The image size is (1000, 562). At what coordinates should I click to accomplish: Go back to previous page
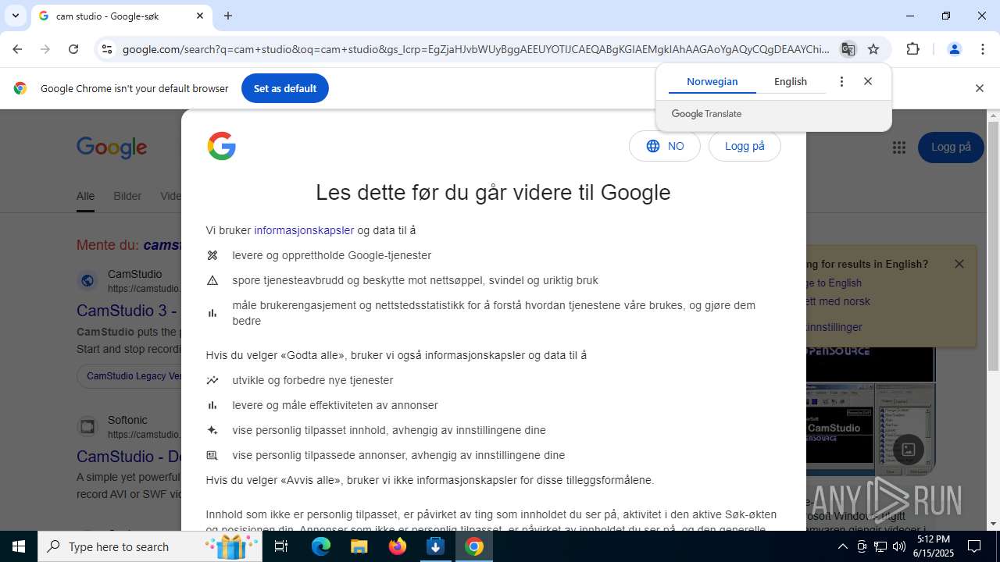click(x=17, y=49)
